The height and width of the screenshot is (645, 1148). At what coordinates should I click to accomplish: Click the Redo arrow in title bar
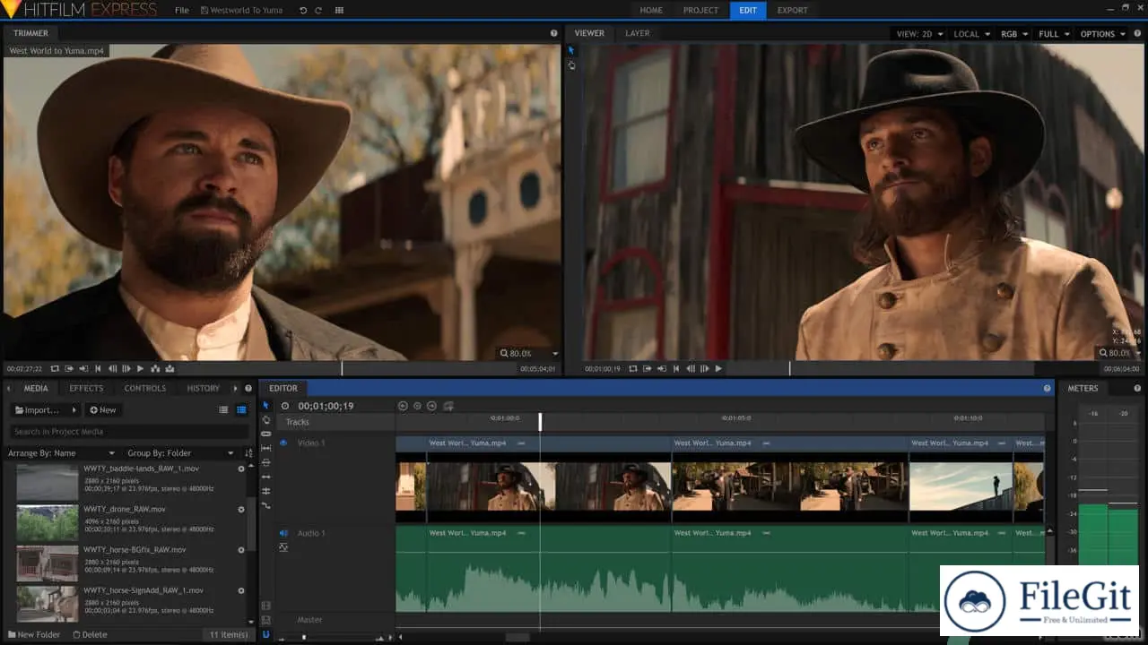pos(319,10)
